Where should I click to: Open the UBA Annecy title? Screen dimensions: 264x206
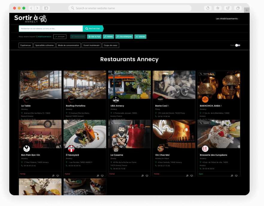click(117, 106)
